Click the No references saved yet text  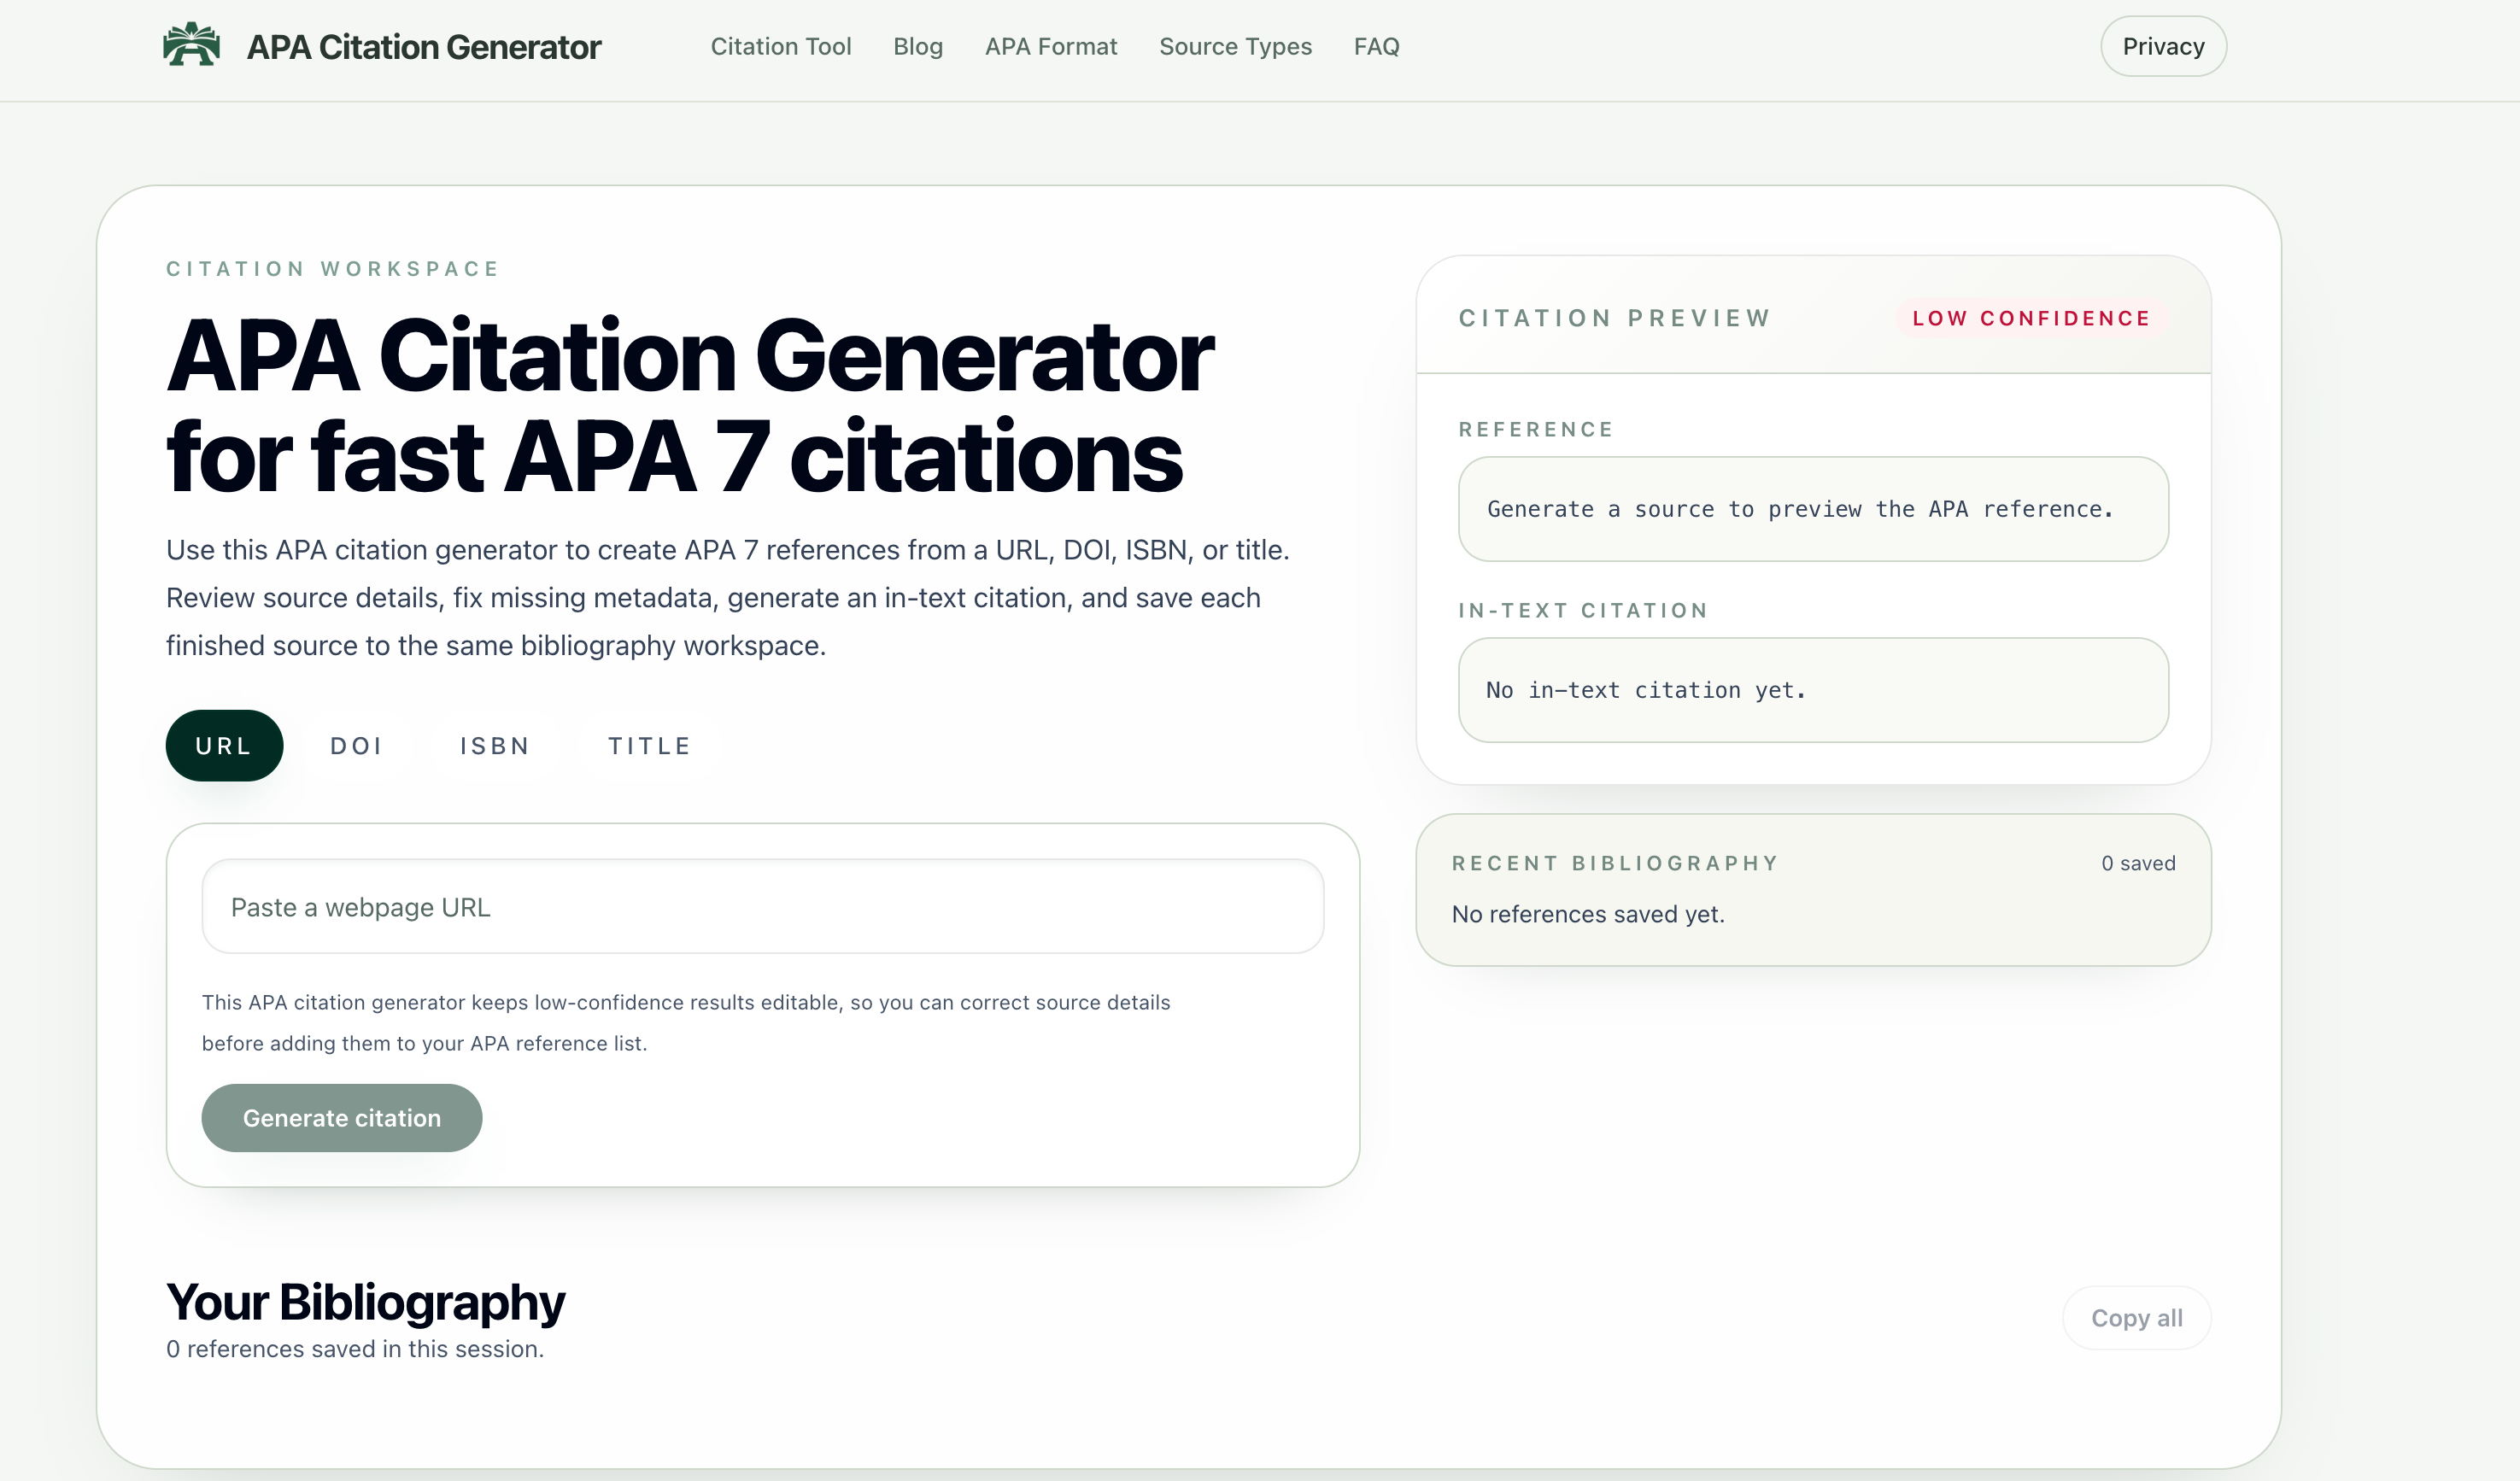point(1588,914)
